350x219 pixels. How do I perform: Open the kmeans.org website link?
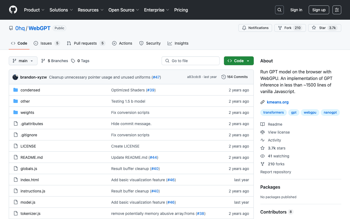(278, 102)
